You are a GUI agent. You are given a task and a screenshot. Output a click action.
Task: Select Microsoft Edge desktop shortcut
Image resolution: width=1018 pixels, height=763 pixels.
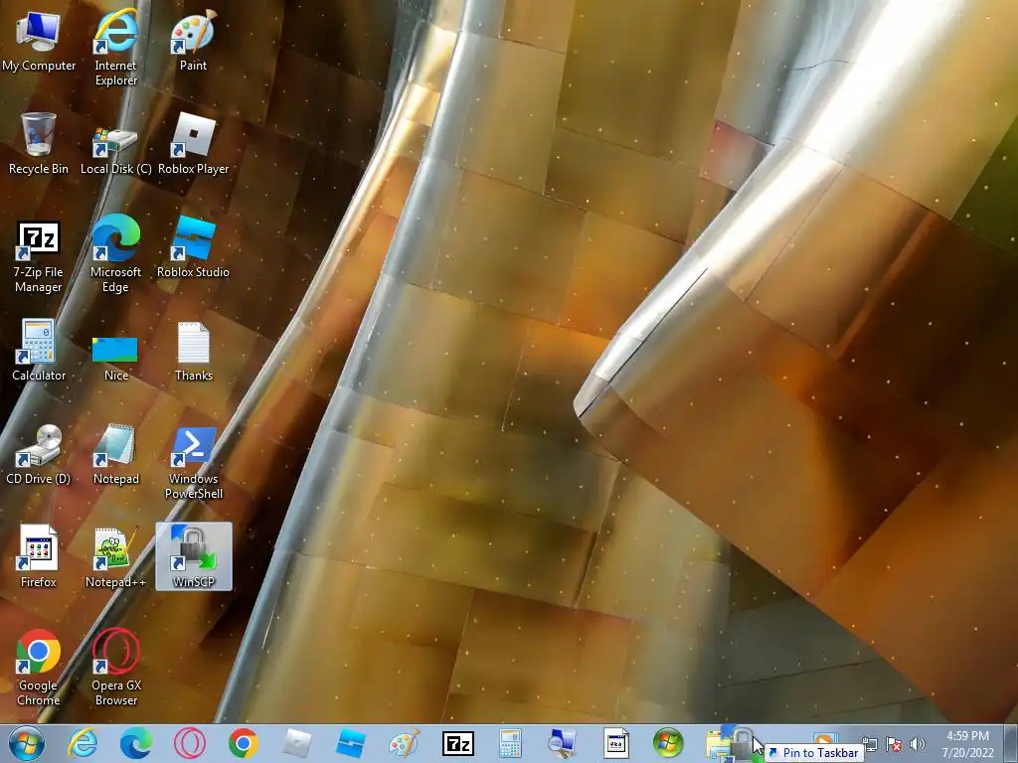[x=115, y=254]
